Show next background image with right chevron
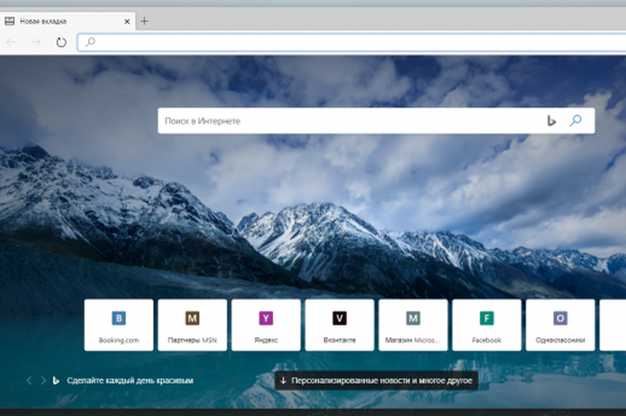This screenshot has height=416, width=626. tap(43, 380)
